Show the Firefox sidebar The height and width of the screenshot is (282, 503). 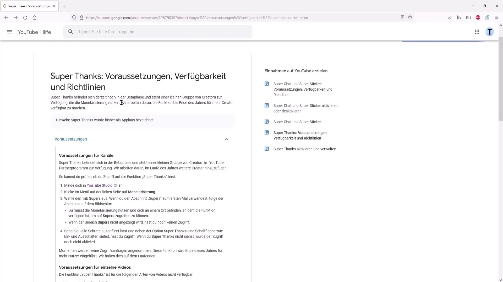coord(468,17)
